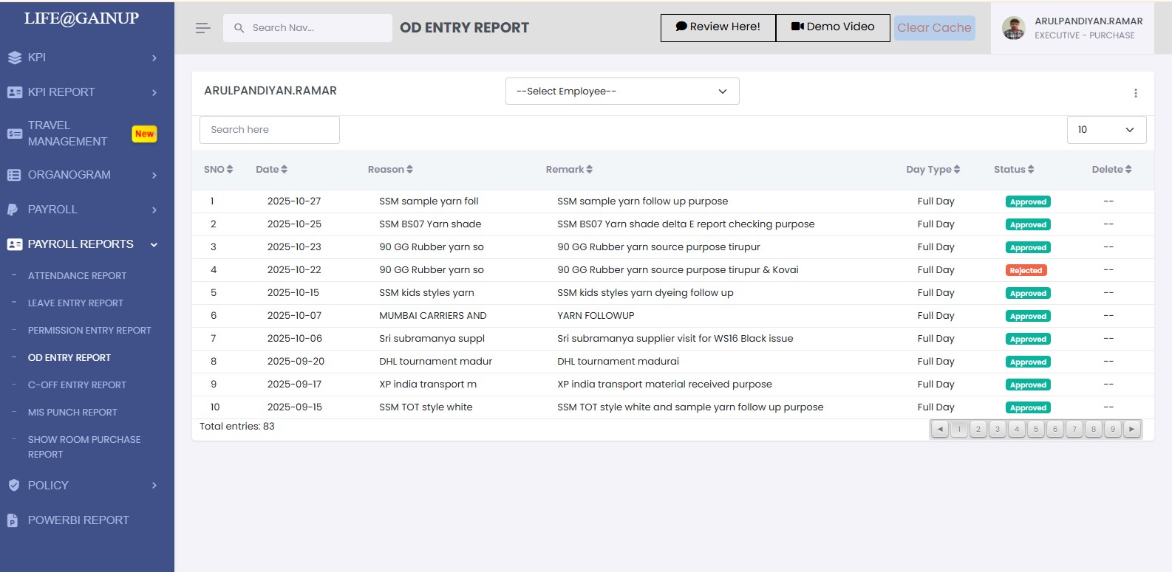Open the KPI sidebar icon
The width and height of the screenshot is (1172, 572).
click(14, 58)
